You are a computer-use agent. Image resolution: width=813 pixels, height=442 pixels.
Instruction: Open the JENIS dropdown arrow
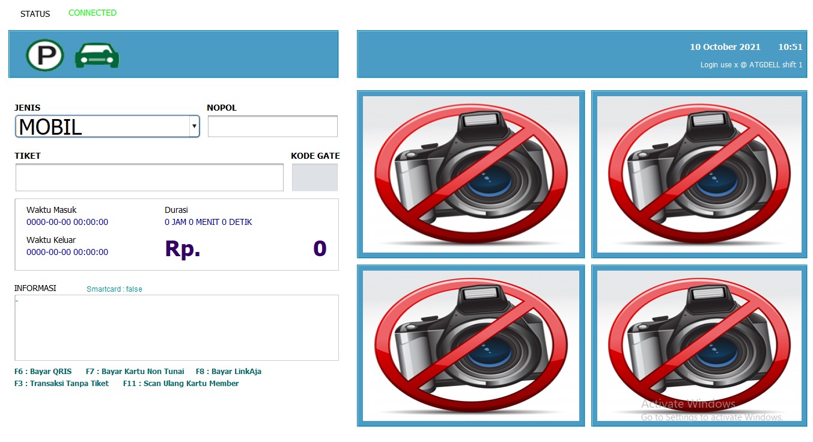(193, 127)
